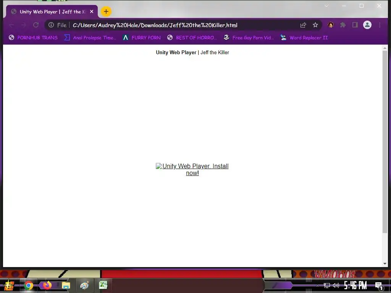Click the page vertical scrollbar thumb

[385, 142]
